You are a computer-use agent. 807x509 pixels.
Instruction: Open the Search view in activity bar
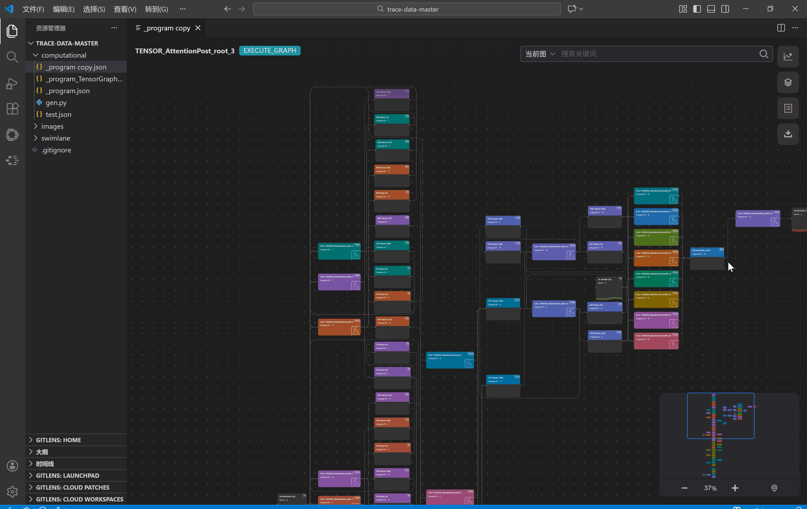12,57
